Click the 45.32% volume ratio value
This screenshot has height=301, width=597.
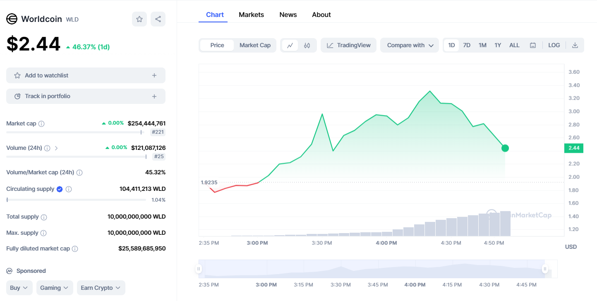click(155, 172)
